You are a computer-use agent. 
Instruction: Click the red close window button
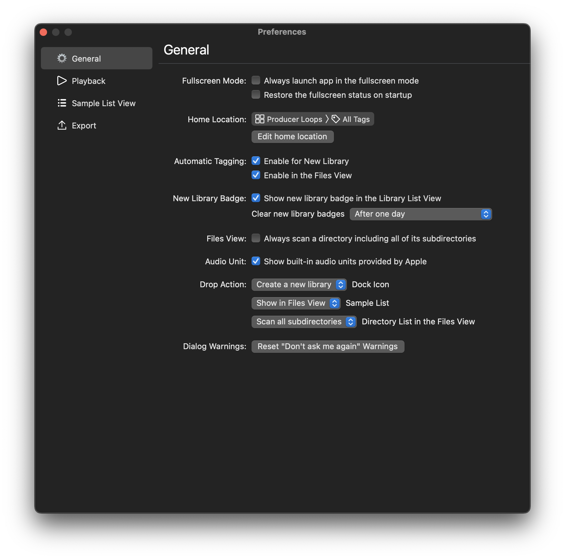[43, 32]
